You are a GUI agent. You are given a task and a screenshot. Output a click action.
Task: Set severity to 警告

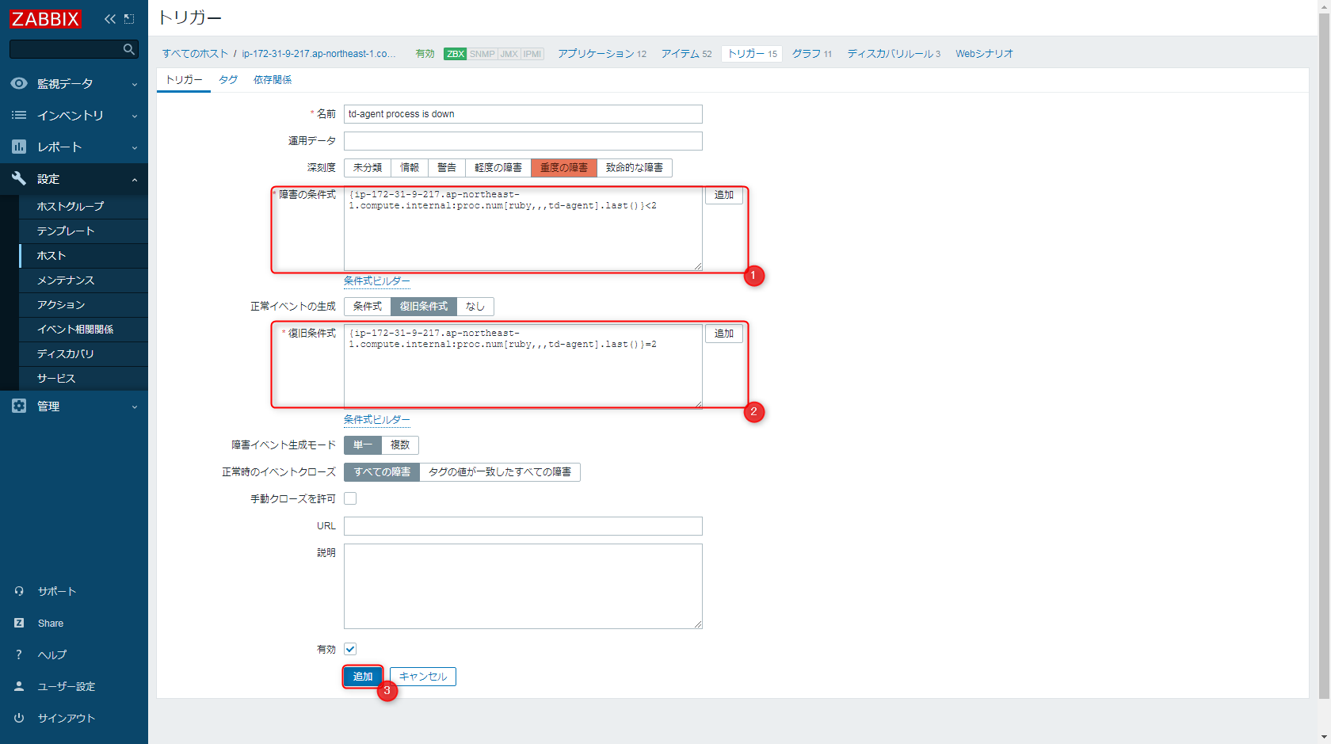point(447,168)
